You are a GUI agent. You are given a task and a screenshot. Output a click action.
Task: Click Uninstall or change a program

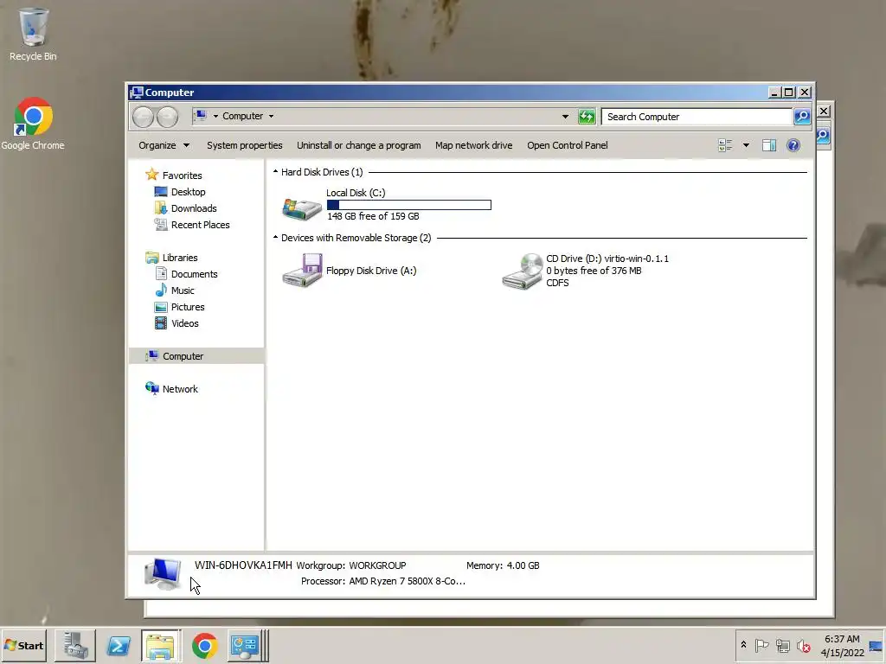[x=359, y=145]
